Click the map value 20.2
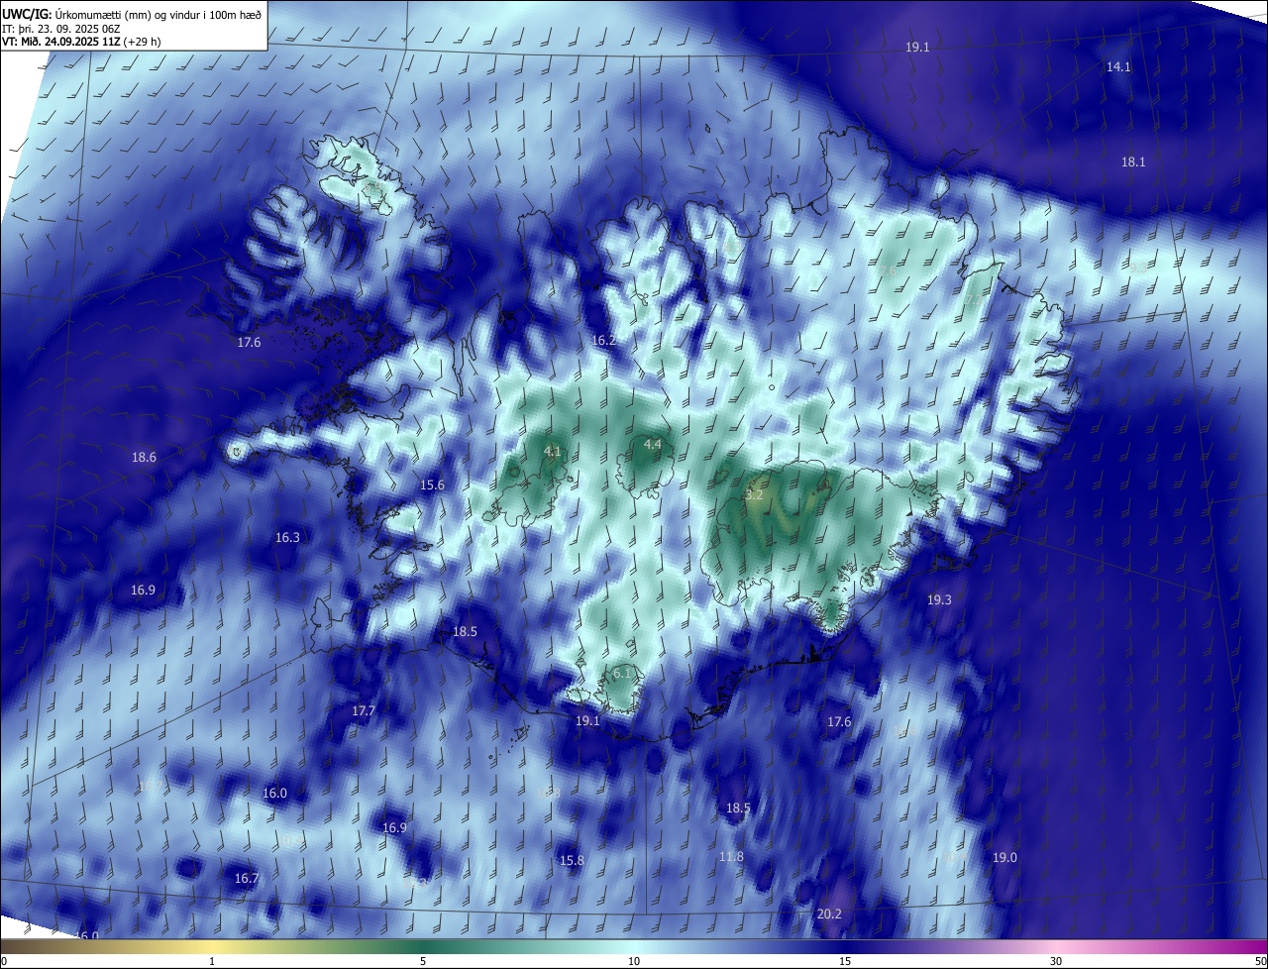1268x969 pixels. click(829, 914)
